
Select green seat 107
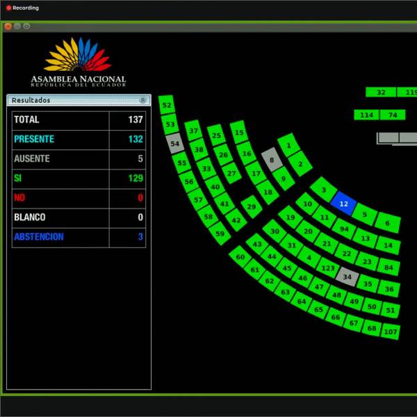[391, 332]
